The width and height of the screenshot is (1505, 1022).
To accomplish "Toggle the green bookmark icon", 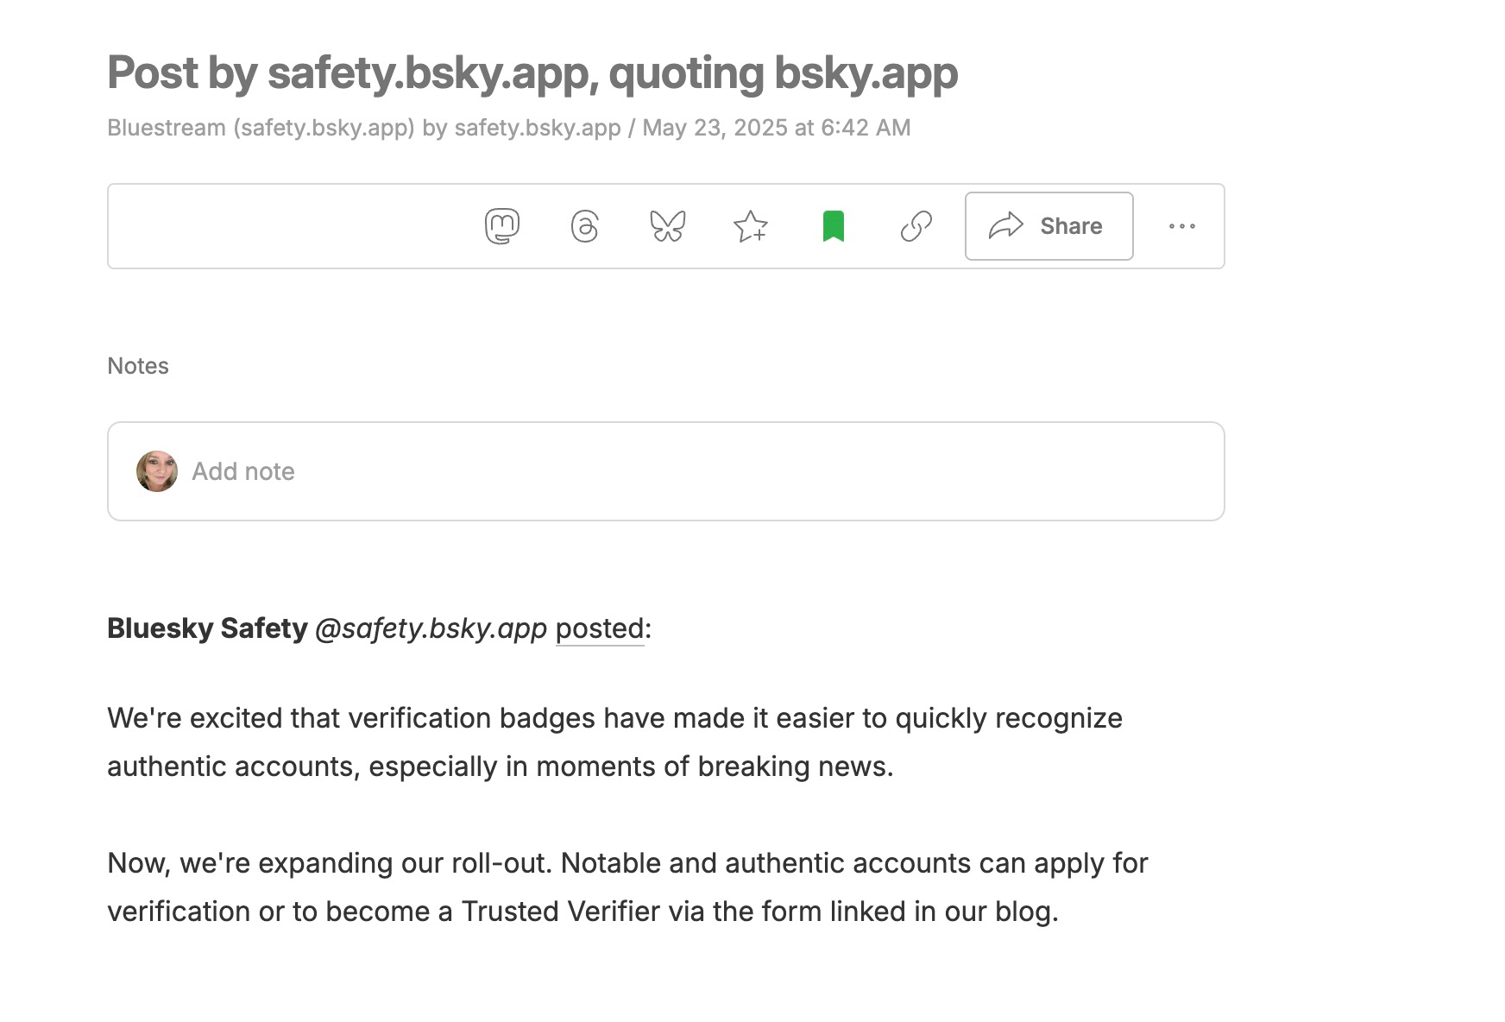I will pyautogui.click(x=833, y=226).
